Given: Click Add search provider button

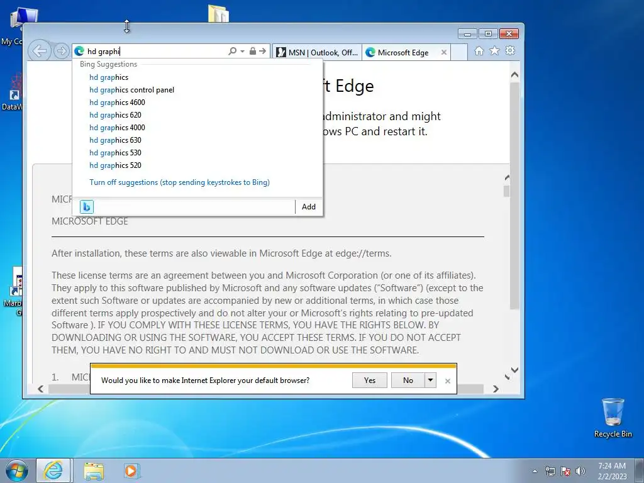Looking at the screenshot, I should [308, 206].
